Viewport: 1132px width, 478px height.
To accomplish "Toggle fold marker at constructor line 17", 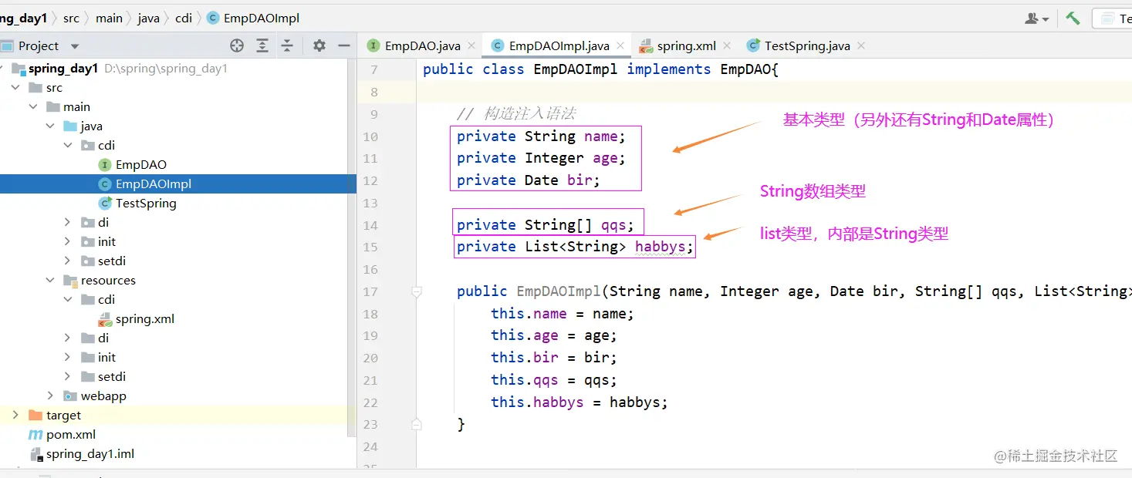I will 417,291.
